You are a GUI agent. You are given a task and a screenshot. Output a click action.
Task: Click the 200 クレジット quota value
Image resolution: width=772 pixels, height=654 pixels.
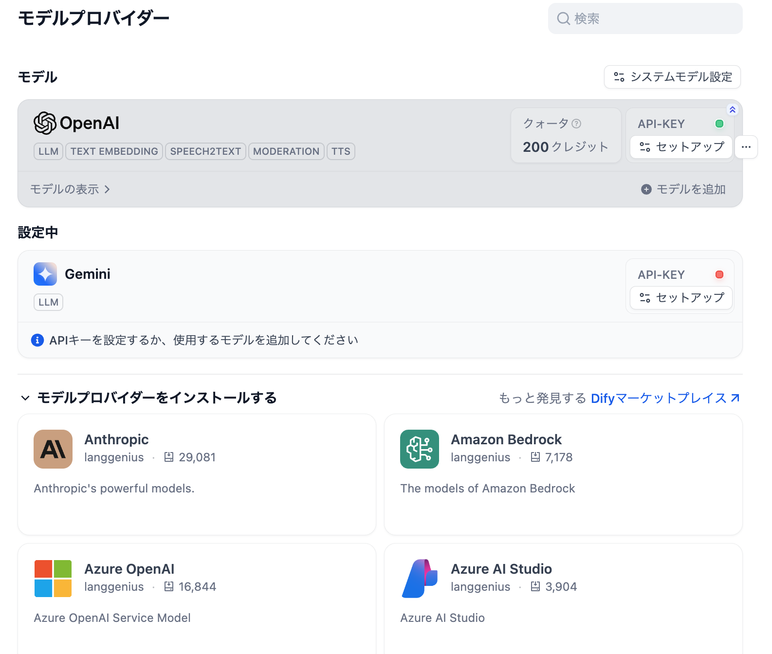pyautogui.click(x=566, y=147)
